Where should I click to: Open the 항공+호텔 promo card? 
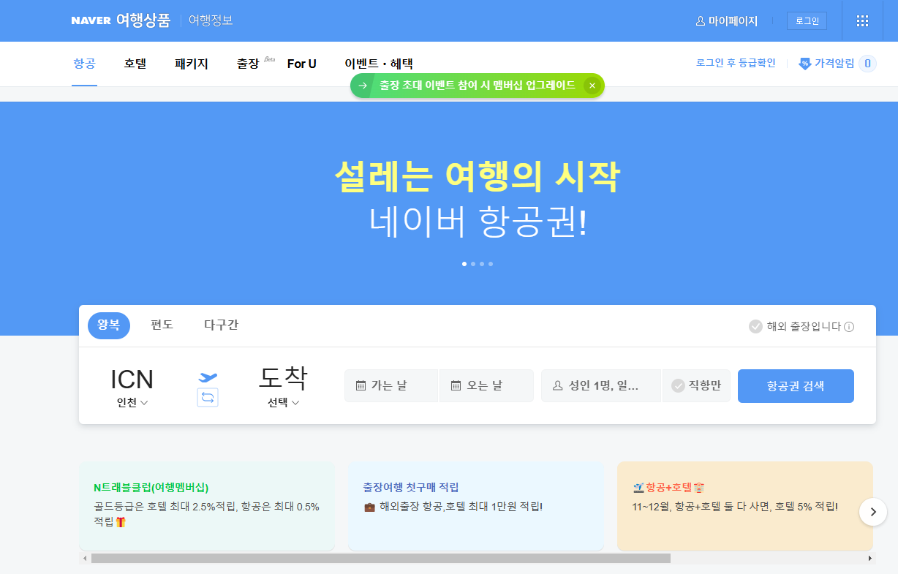745,506
